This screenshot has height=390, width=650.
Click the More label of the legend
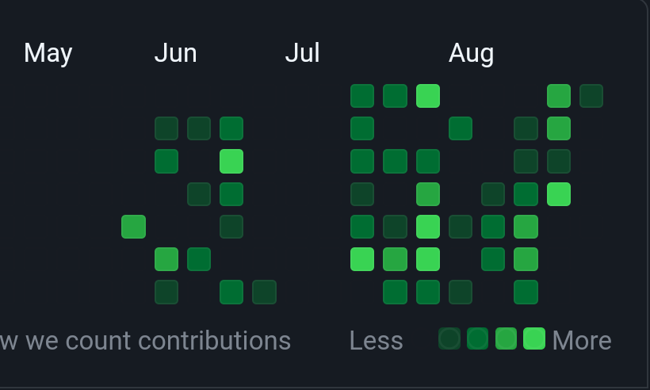click(582, 341)
